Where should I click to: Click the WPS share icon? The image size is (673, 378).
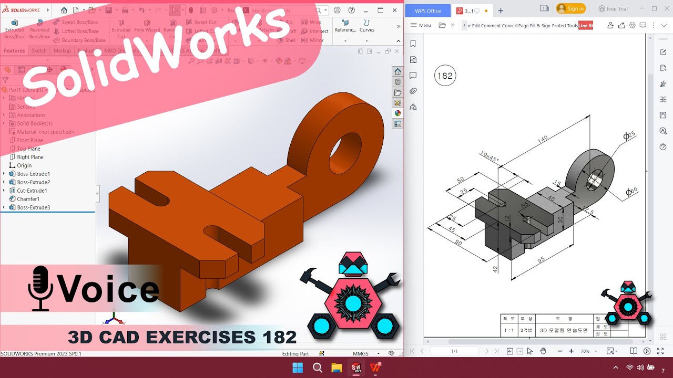click(x=621, y=25)
